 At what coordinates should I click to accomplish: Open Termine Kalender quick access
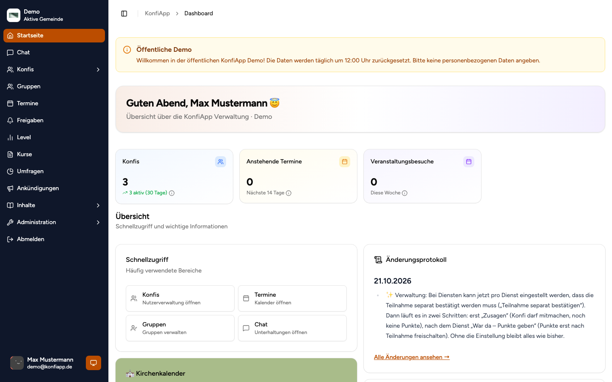click(292, 298)
